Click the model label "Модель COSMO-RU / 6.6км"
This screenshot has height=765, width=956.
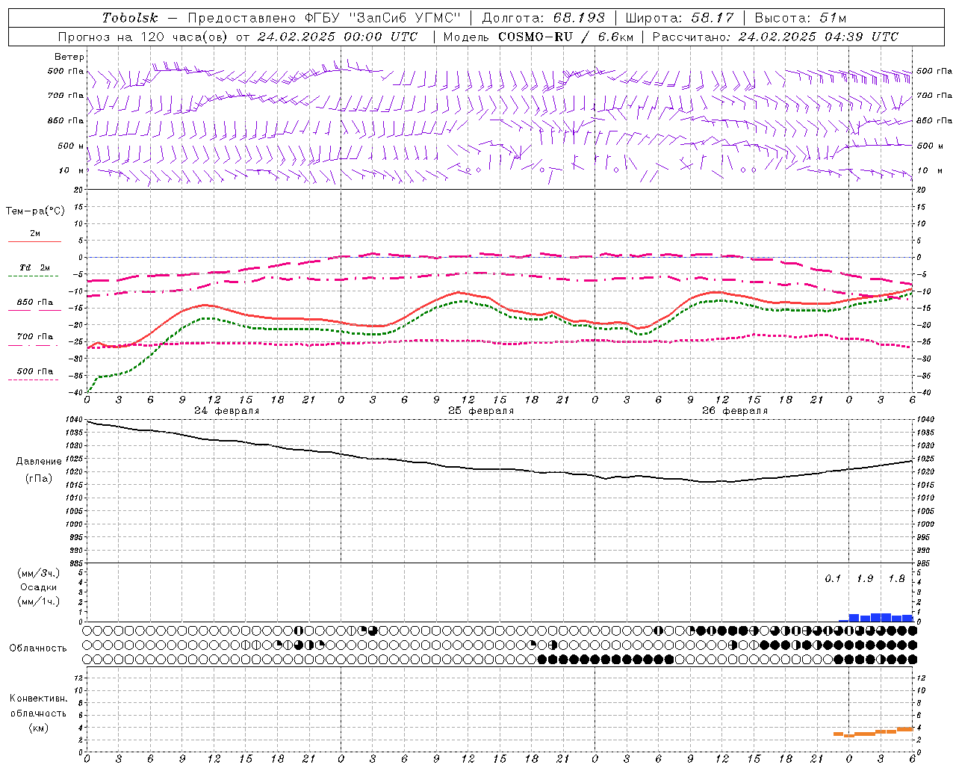(538, 37)
